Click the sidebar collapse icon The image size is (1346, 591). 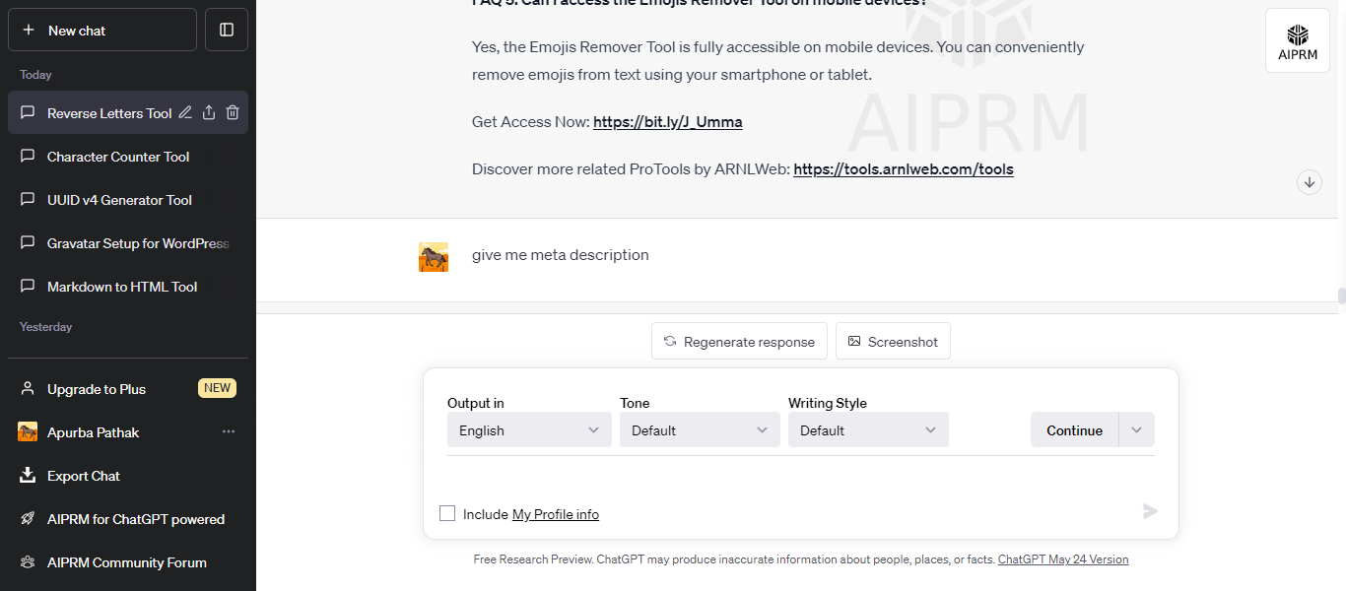pyautogui.click(x=227, y=30)
